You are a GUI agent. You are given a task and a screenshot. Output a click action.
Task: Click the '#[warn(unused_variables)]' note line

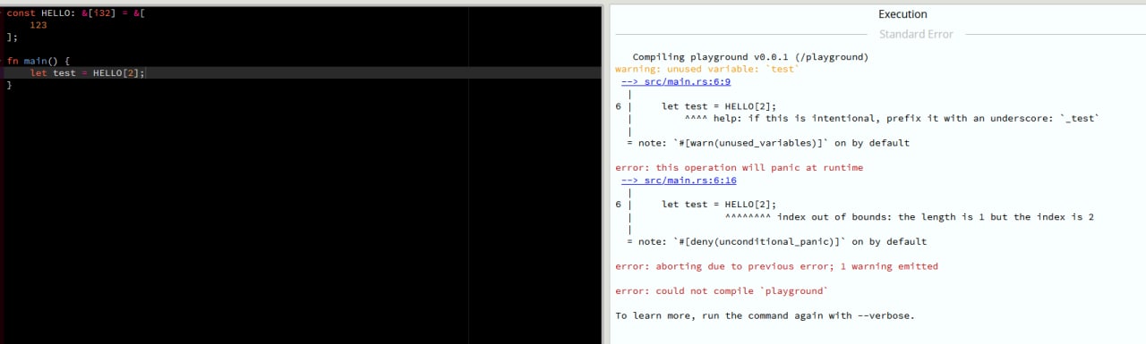(768, 143)
